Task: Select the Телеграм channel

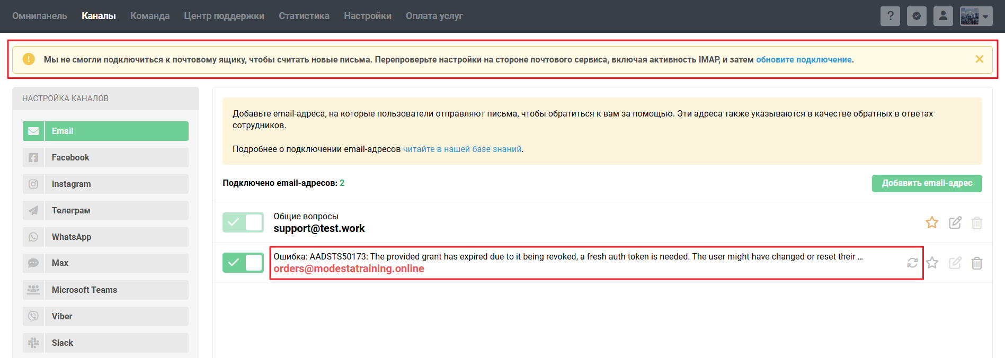Action: 105,210
